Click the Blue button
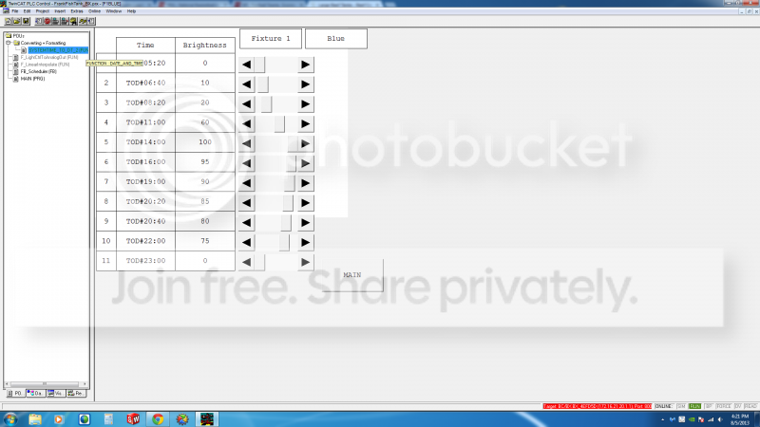 coord(335,39)
